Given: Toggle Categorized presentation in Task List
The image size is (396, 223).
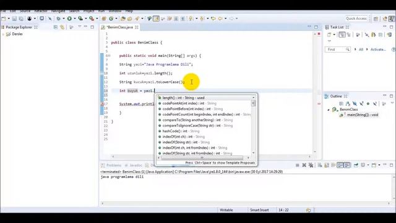Looking at the screenshot, I should 342,35.
